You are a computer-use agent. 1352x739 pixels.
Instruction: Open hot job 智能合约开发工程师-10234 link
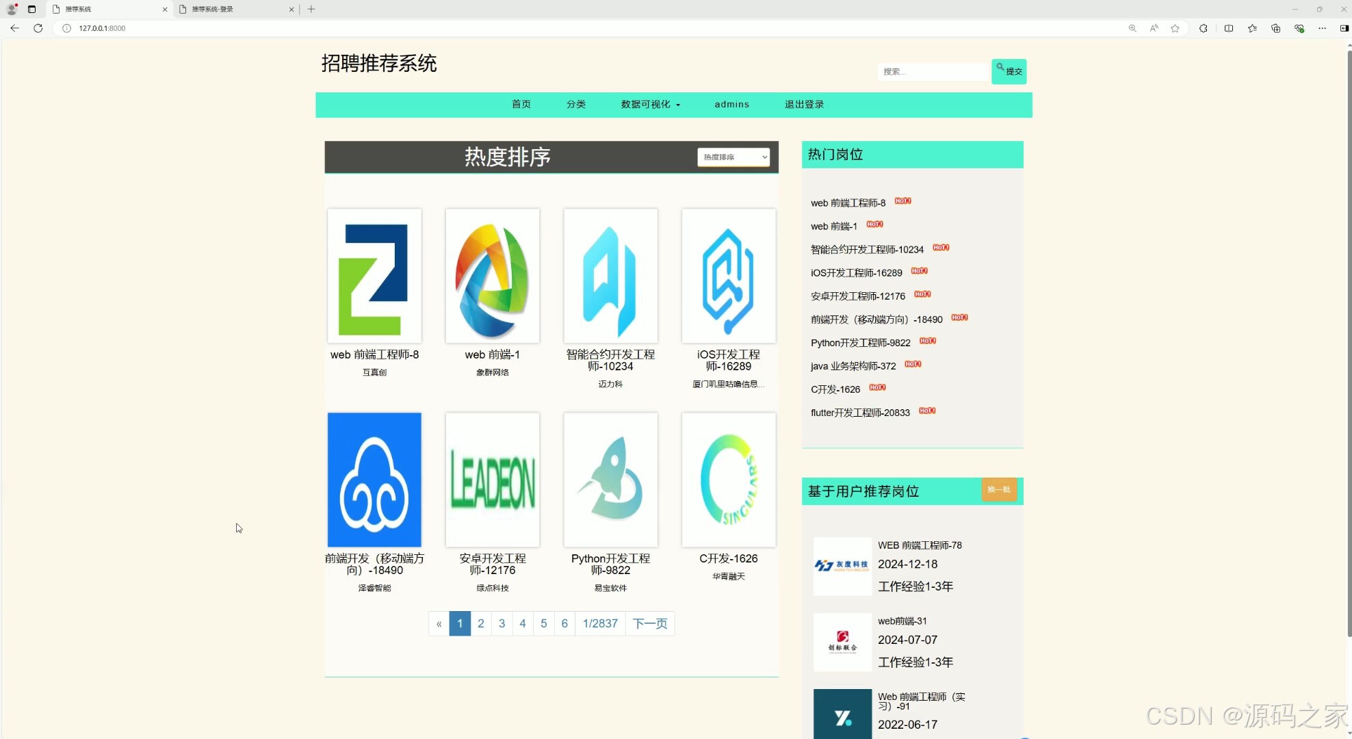pos(867,250)
